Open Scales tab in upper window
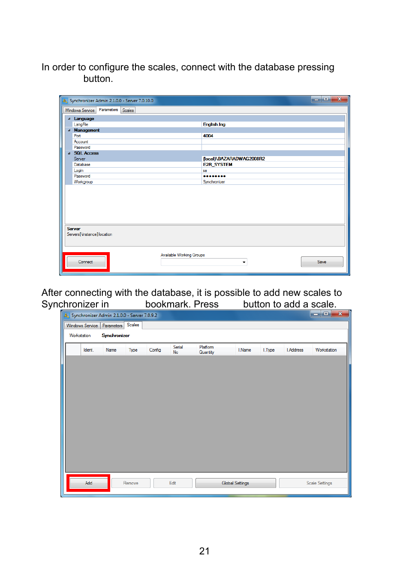Viewport: 409px width, 581px height. point(128,110)
